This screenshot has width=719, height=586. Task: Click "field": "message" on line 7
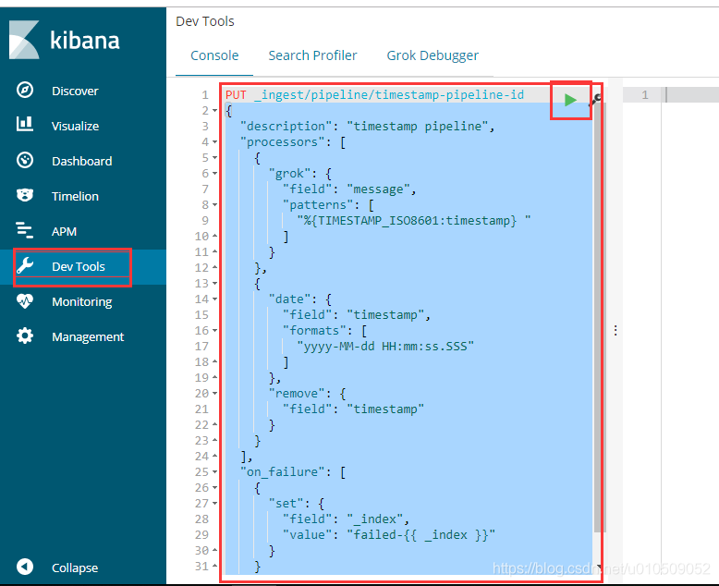pyautogui.click(x=349, y=189)
